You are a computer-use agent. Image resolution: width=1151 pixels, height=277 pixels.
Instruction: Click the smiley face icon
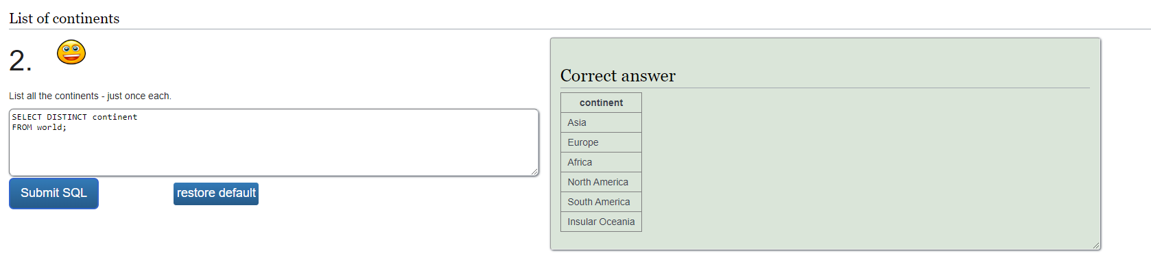pos(71,52)
